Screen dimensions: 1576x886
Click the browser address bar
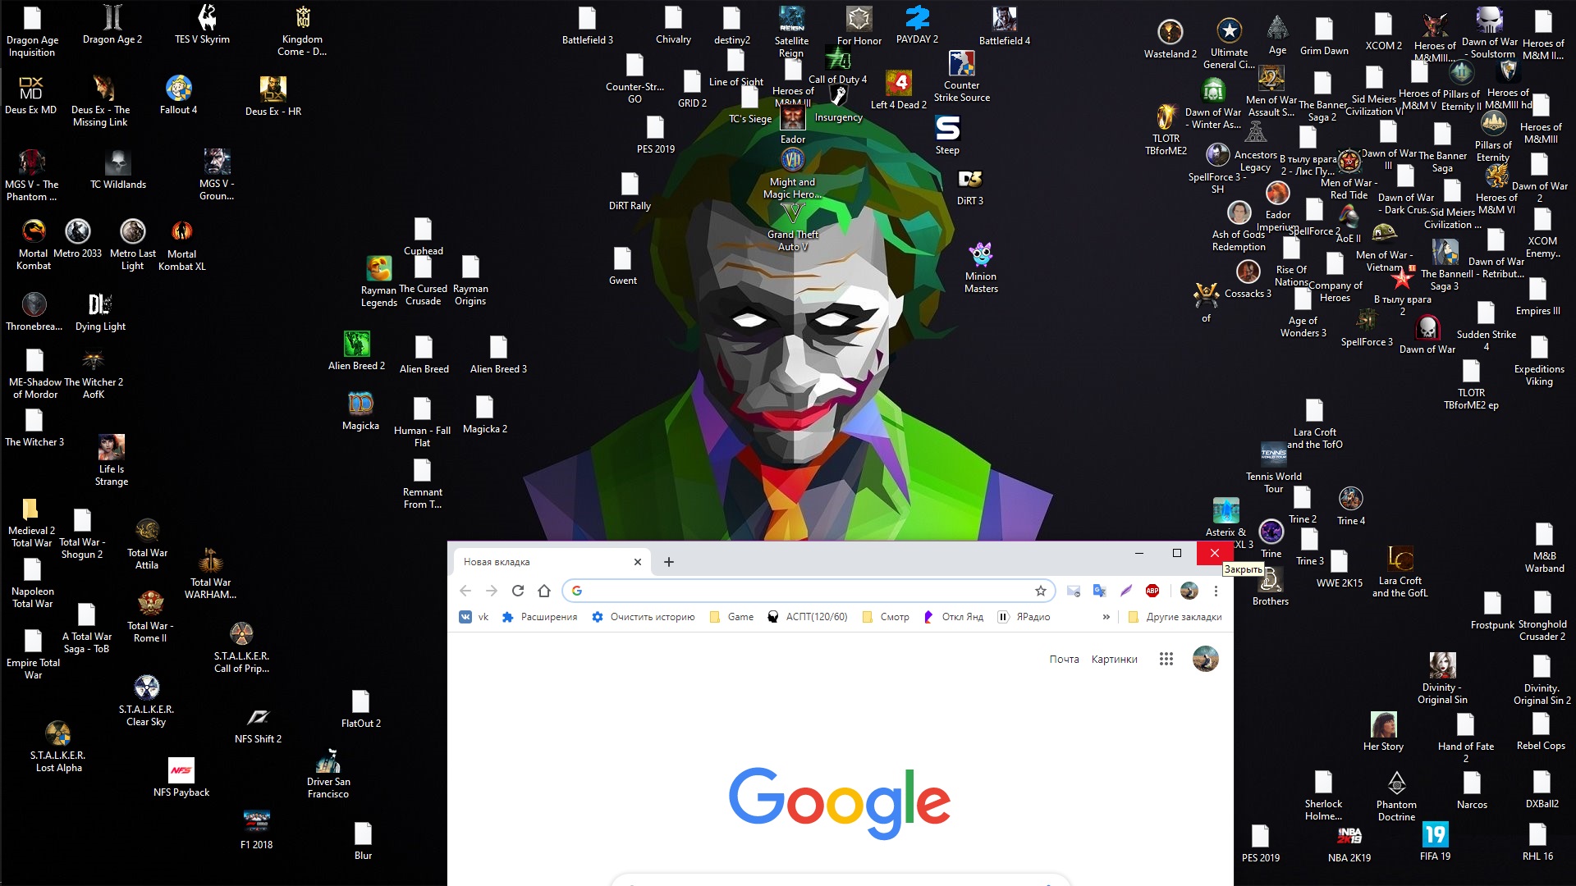point(806,590)
